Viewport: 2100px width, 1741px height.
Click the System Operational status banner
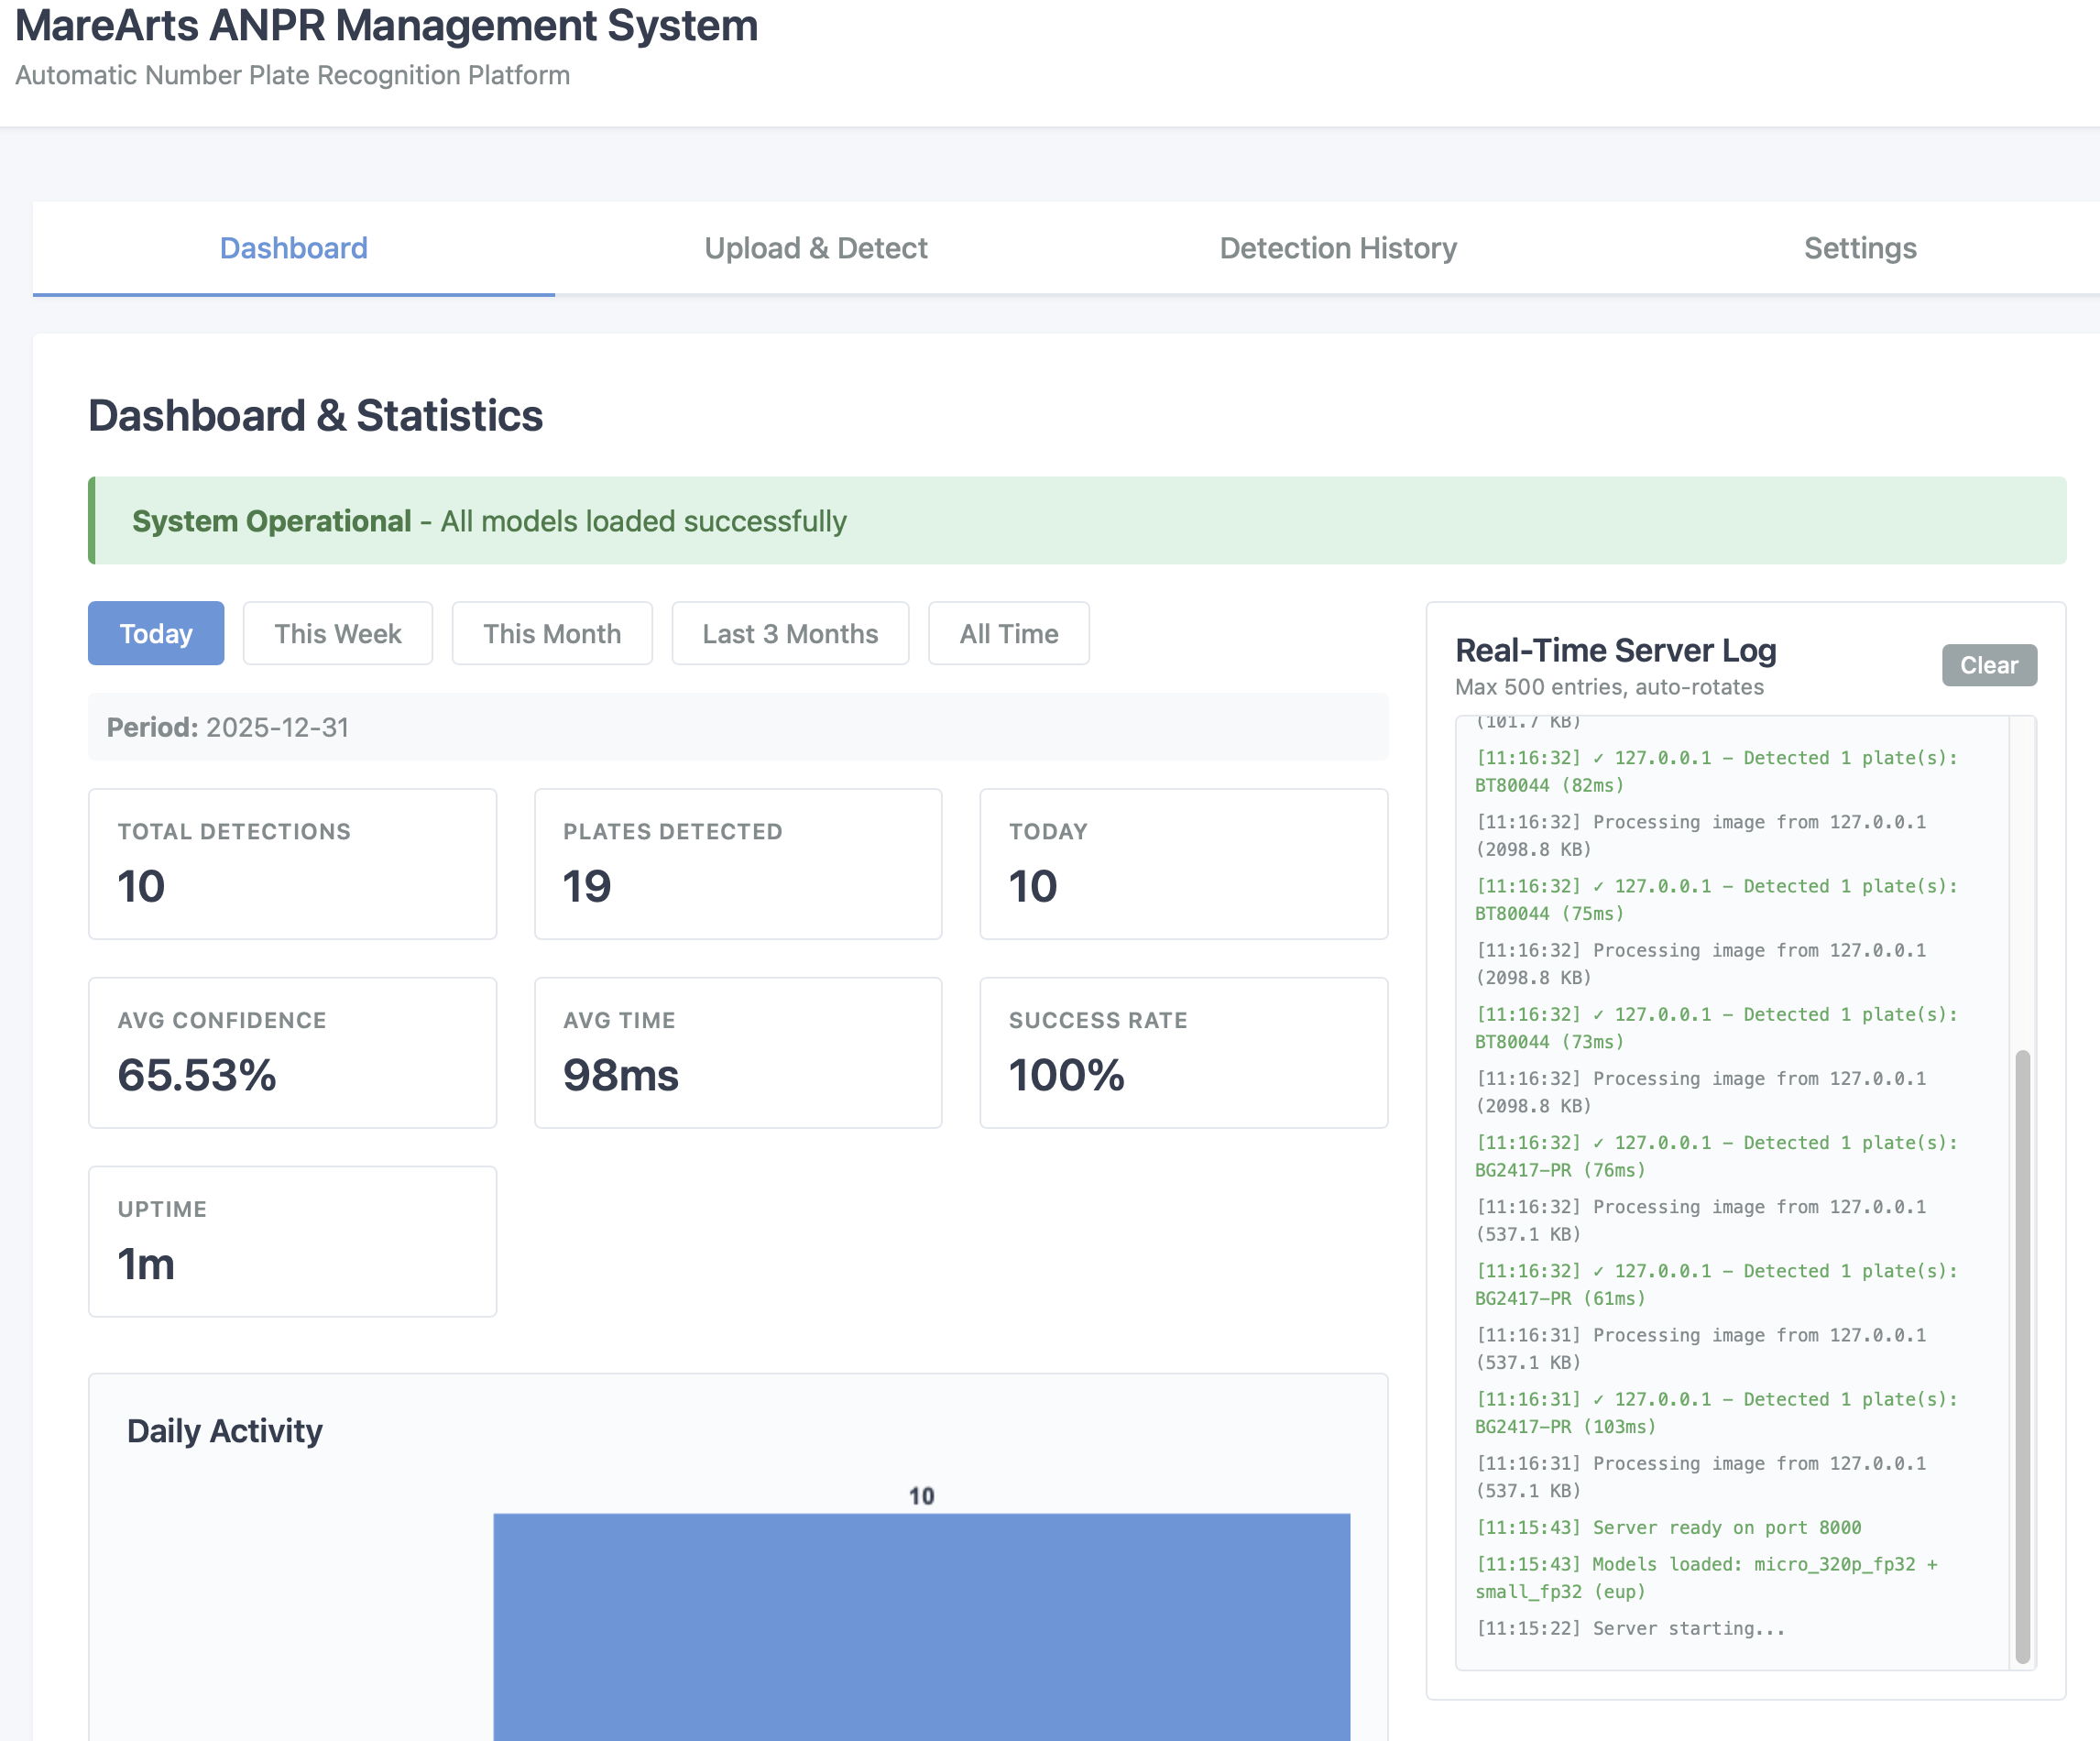coord(1077,520)
